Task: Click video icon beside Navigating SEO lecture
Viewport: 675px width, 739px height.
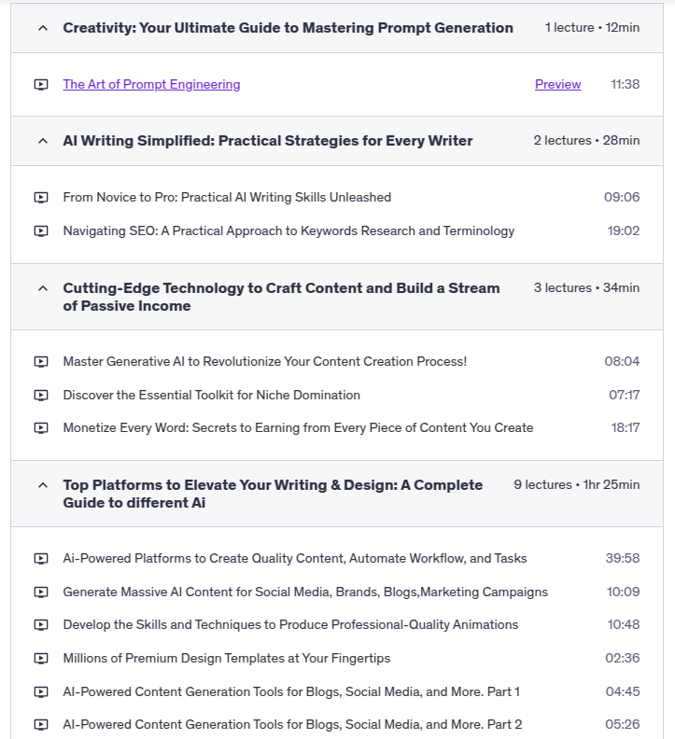Action: tap(41, 231)
